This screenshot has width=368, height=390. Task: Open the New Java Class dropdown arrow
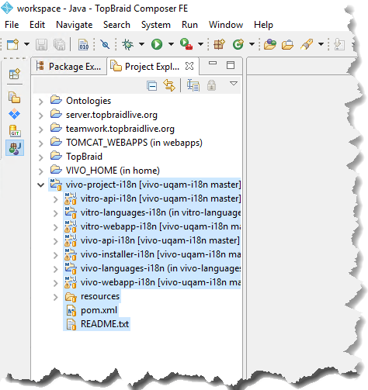(x=252, y=44)
